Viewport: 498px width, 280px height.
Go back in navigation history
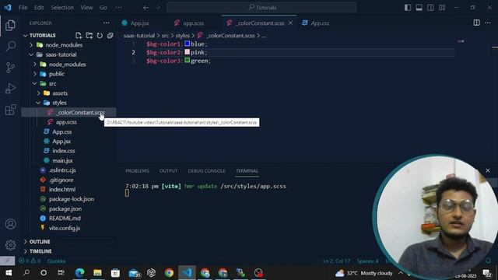pos(146,8)
